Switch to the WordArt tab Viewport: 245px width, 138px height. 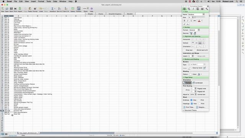[130, 14]
